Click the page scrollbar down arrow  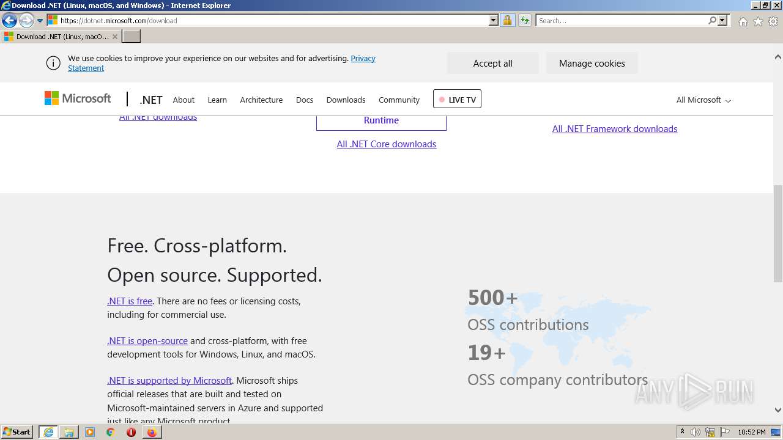(x=778, y=410)
